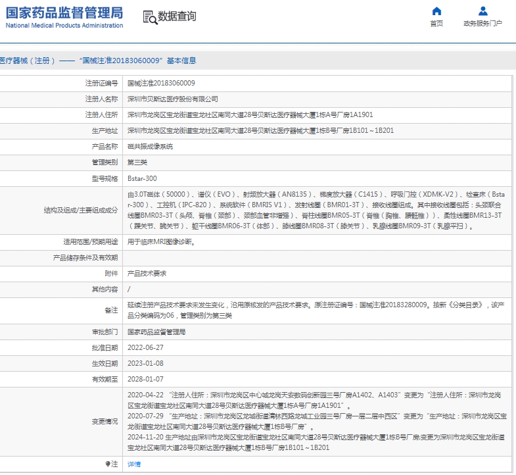
Task: Click the 结构及组成/主要组成成分 label
Action: 81,210
